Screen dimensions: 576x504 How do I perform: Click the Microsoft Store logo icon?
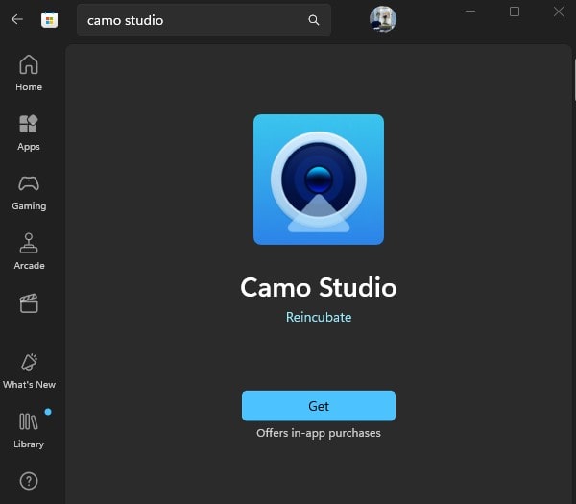(x=49, y=20)
